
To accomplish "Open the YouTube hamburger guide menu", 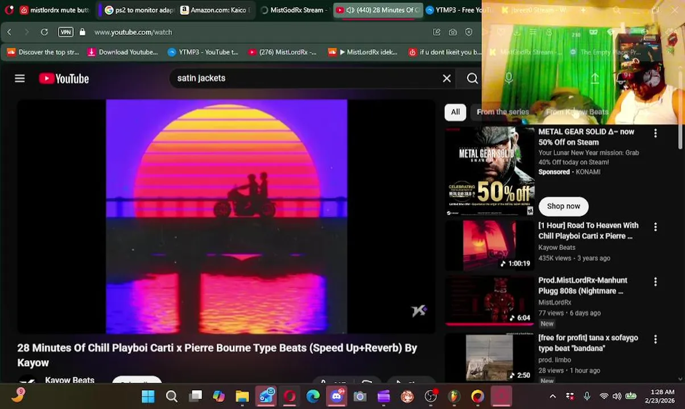I will pos(20,78).
